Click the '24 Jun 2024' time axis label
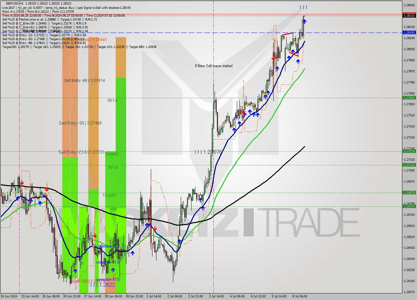The height and width of the screenshot is (300, 417). 8,296
